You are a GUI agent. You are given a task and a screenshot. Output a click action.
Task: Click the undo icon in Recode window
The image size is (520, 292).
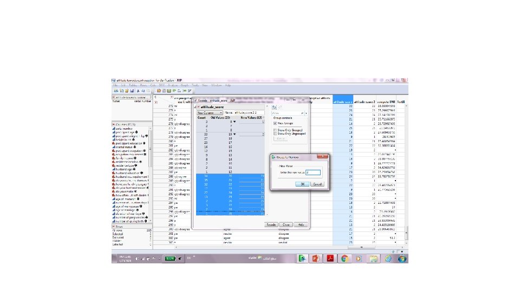[x=274, y=107]
